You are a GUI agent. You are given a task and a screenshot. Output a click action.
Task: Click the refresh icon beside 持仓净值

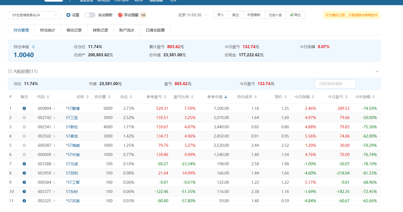(33, 47)
